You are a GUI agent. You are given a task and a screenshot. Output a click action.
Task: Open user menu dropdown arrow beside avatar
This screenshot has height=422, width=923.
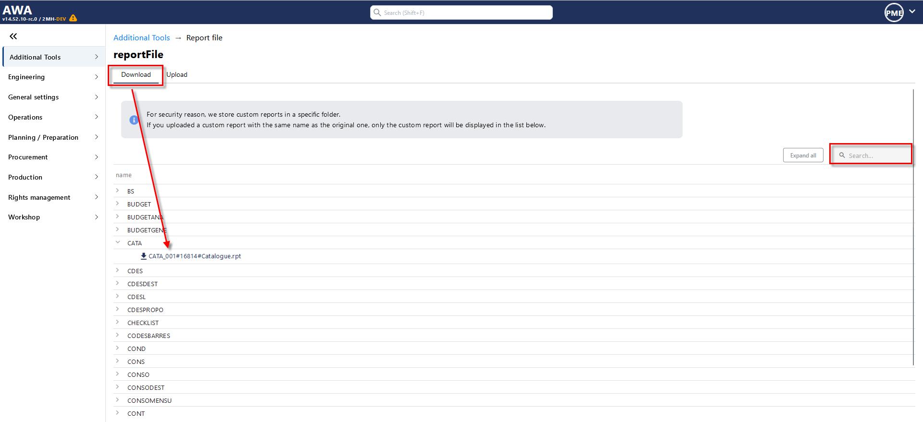pyautogui.click(x=912, y=12)
